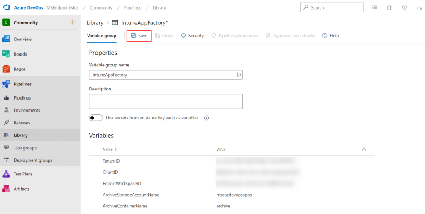Click the Community project avatar icon
Viewport: 425px width, 214px height.
coord(6,22)
